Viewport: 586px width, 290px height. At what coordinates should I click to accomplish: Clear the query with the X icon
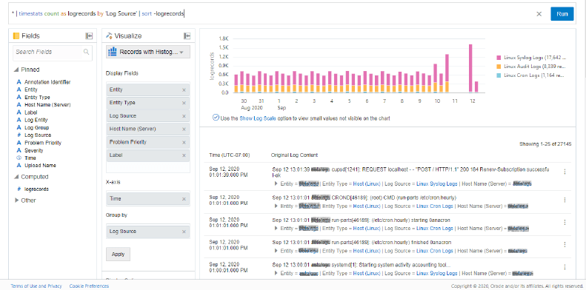(539, 14)
